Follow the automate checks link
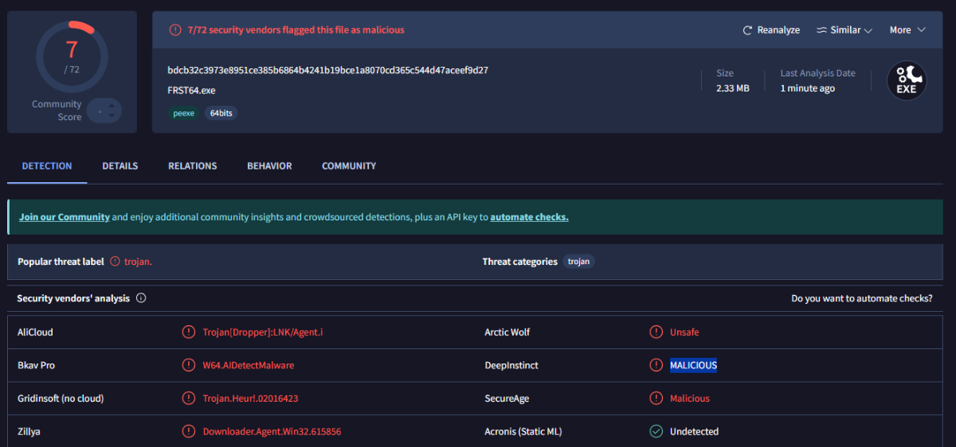This screenshot has width=956, height=447. [x=529, y=217]
